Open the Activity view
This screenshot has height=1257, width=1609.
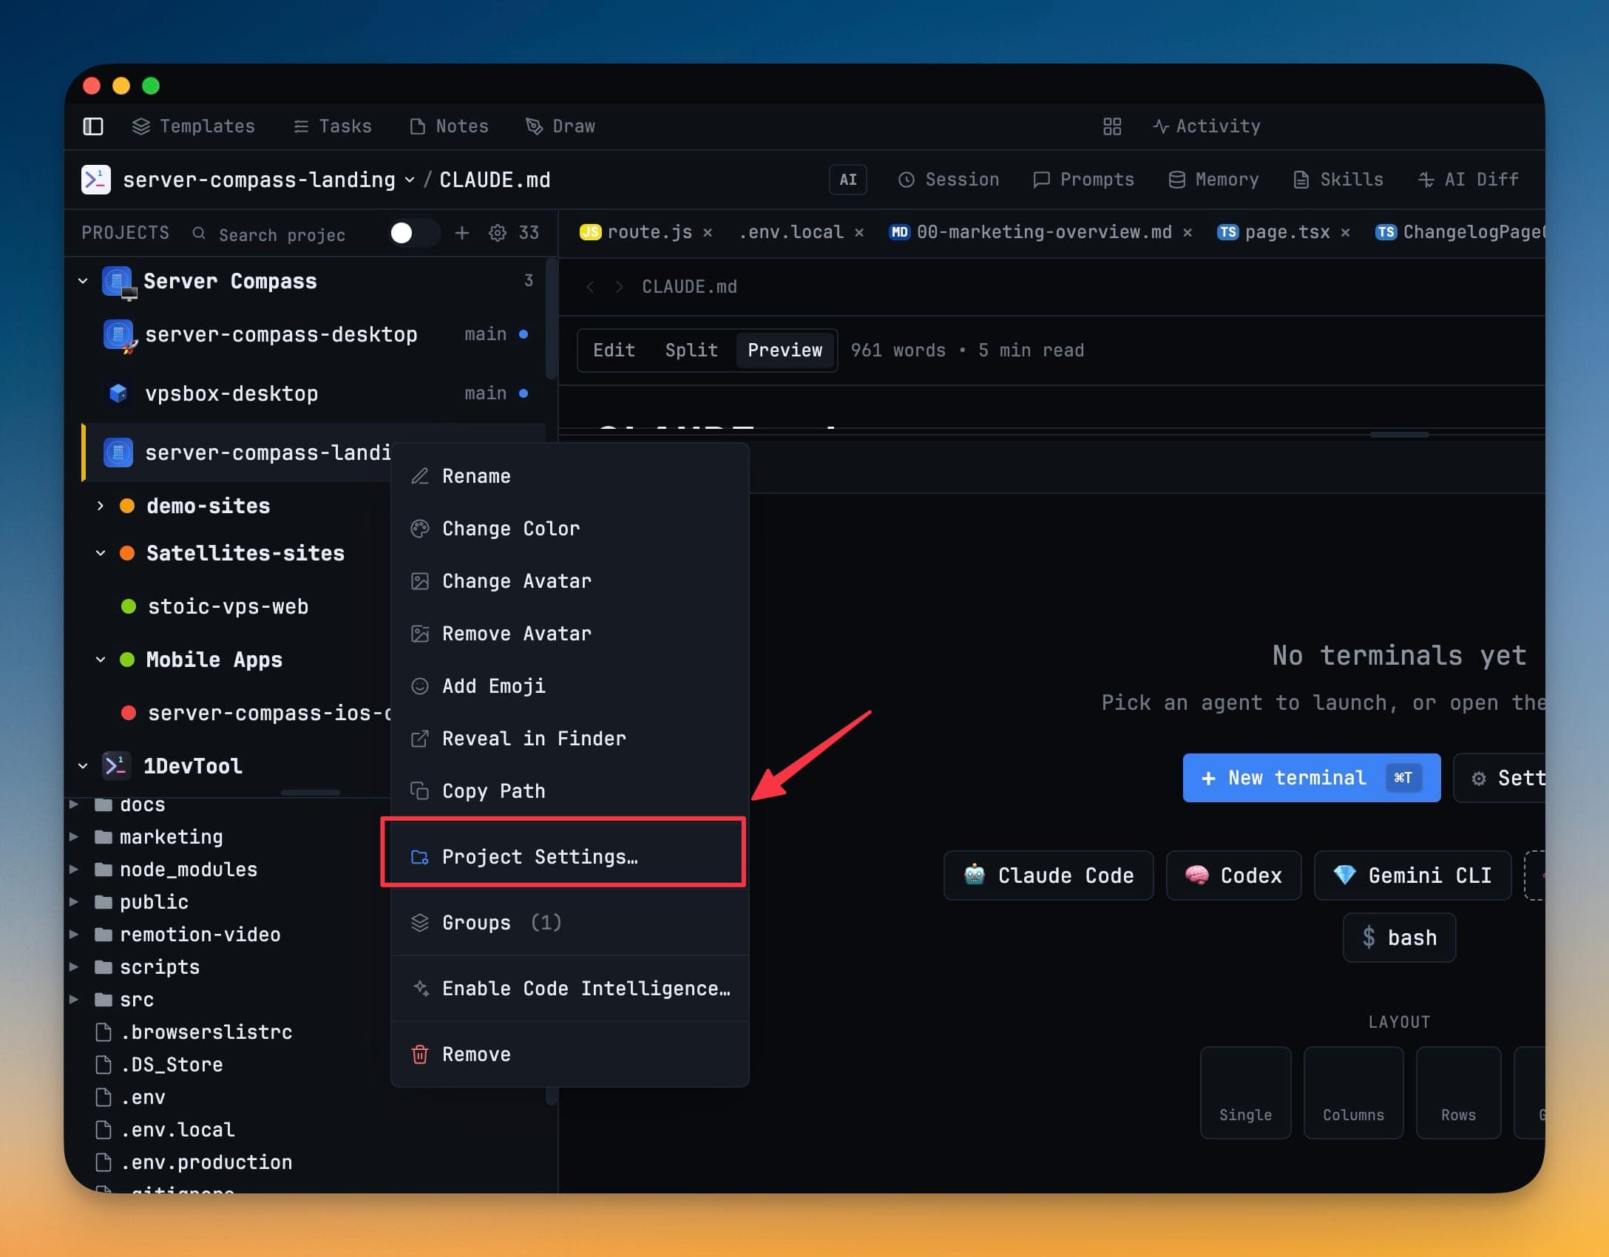click(x=1206, y=126)
